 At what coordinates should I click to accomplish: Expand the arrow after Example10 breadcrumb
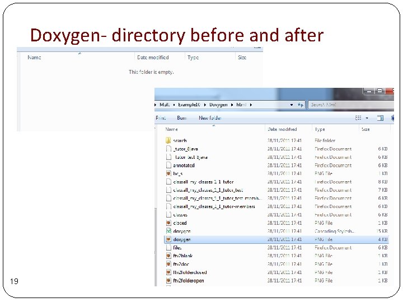click(x=205, y=105)
